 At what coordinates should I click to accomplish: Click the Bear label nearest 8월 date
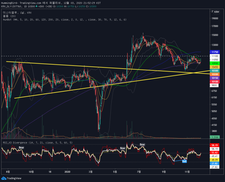click(22, 148)
